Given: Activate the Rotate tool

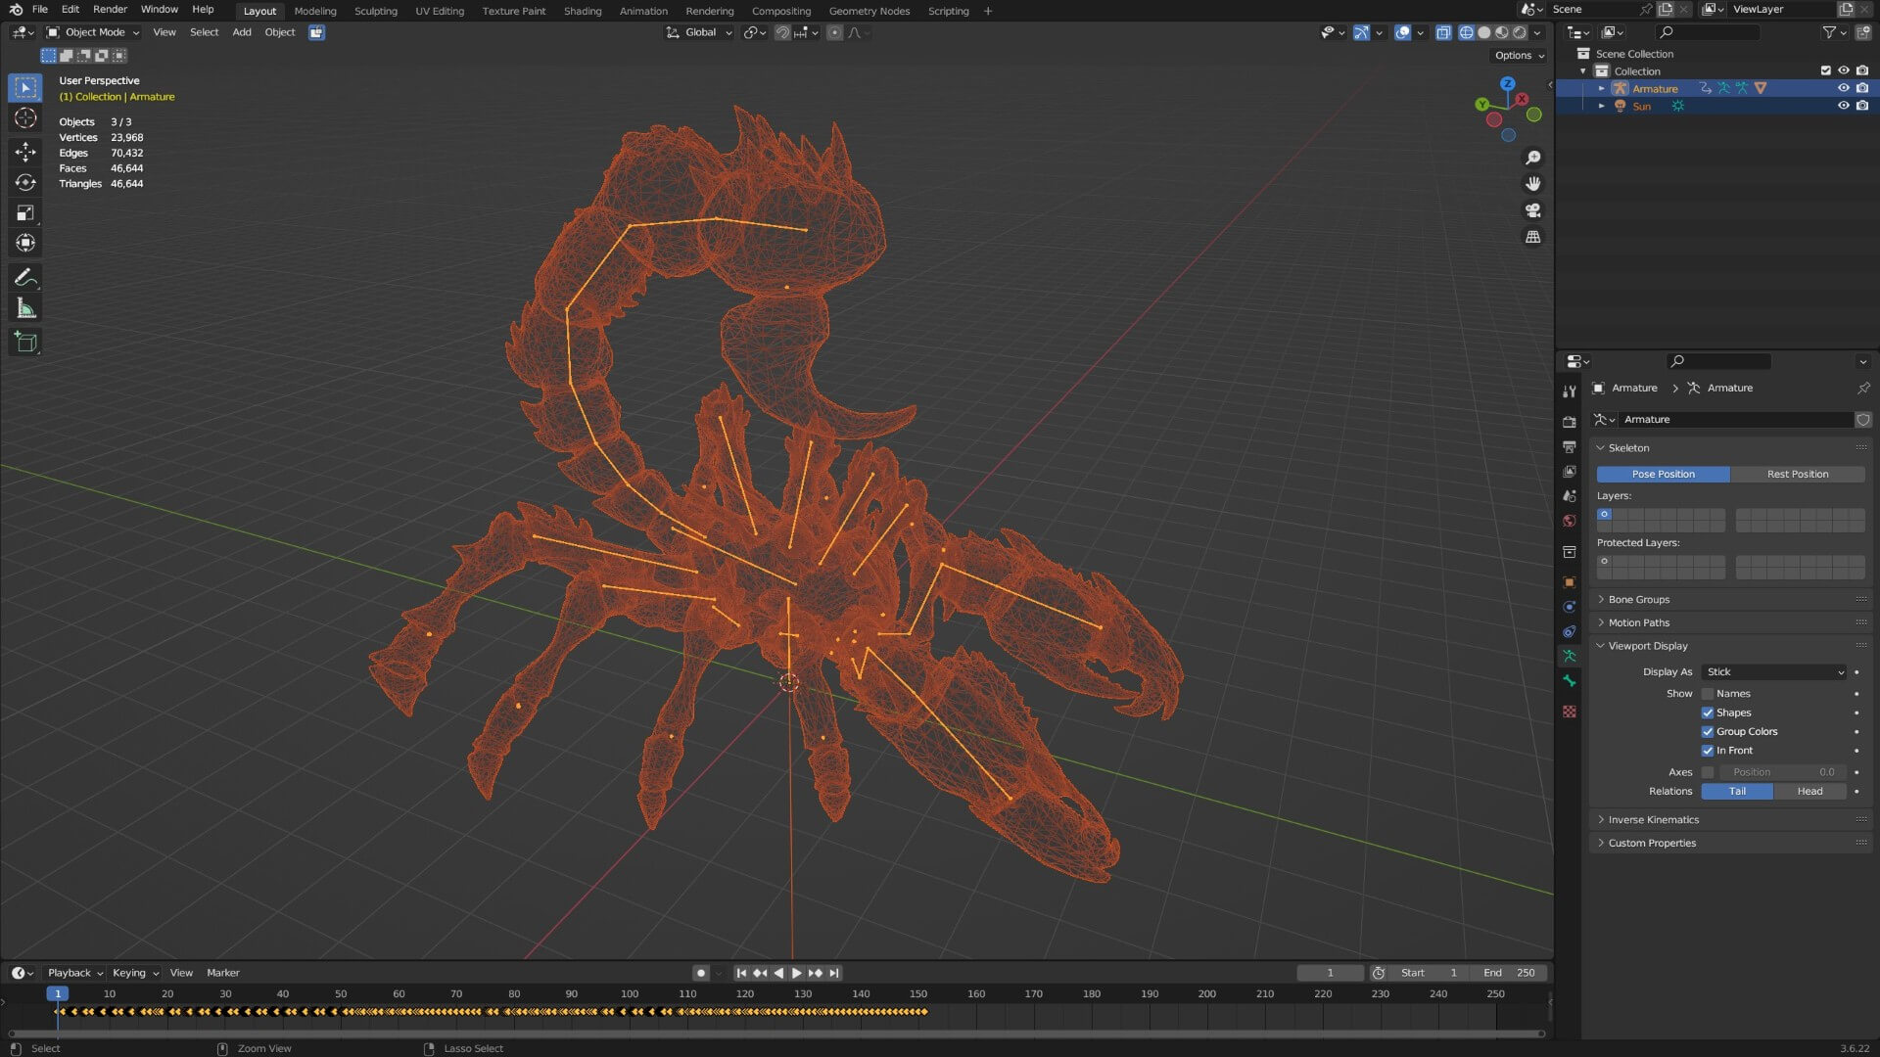Looking at the screenshot, I should coord(25,182).
